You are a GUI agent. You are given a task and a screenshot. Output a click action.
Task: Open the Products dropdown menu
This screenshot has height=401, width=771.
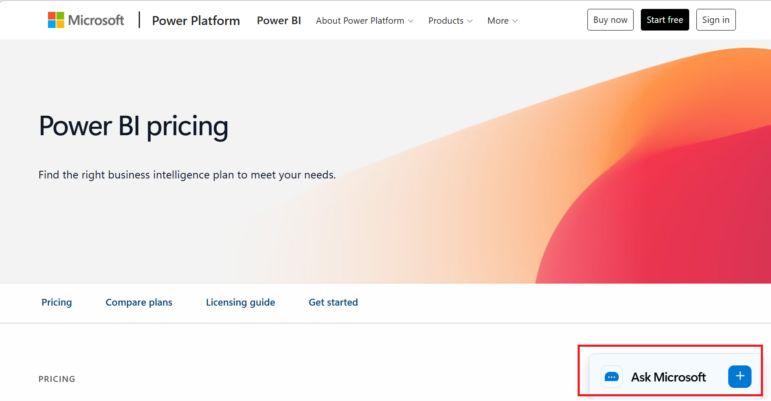pyautogui.click(x=450, y=21)
